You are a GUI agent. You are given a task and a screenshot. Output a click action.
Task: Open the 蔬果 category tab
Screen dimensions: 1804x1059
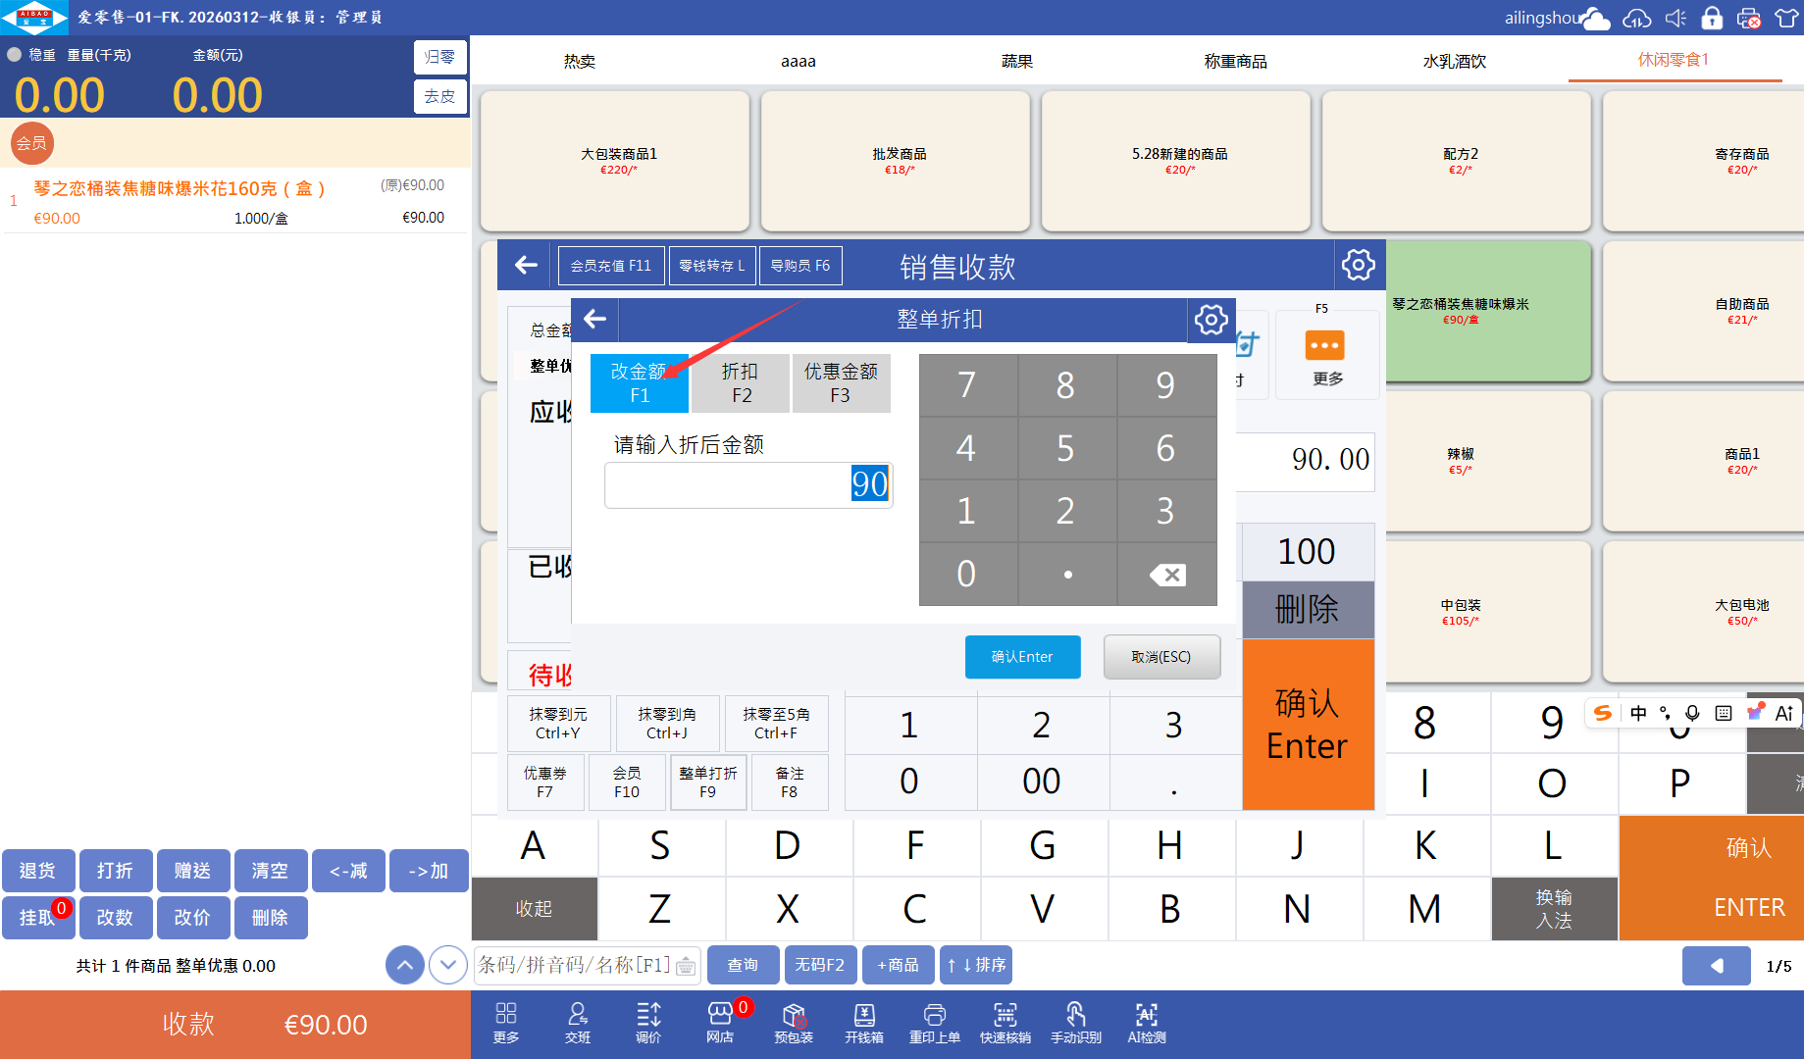(x=1016, y=61)
